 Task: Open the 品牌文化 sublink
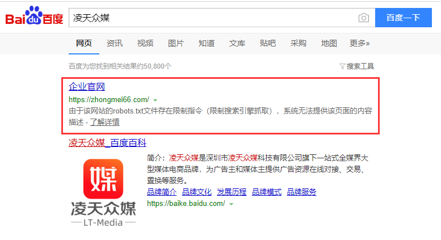(196, 192)
